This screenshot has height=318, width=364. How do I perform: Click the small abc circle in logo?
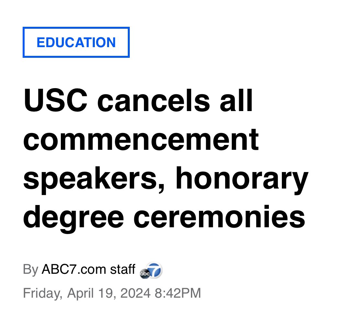click(145, 274)
